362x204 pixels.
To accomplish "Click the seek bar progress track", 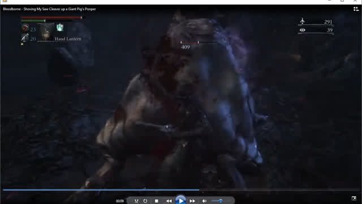I will pos(181,190).
